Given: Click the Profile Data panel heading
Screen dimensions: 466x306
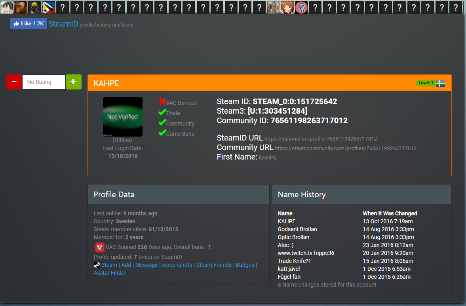Looking at the screenshot, I should click(x=114, y=195).
